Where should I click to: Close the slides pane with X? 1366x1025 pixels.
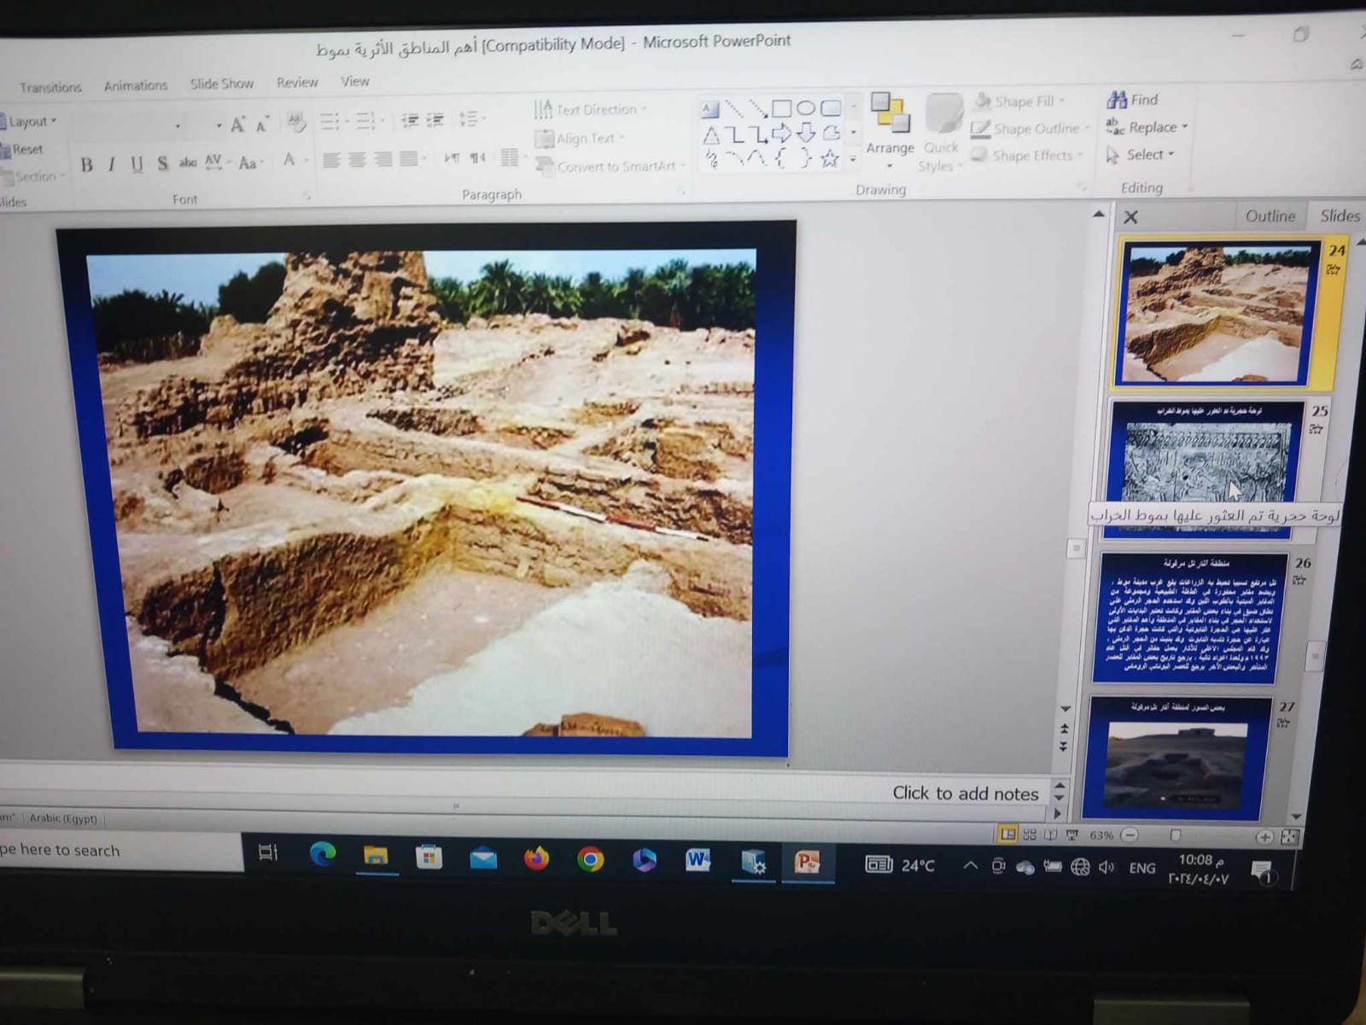point(1130,217)
